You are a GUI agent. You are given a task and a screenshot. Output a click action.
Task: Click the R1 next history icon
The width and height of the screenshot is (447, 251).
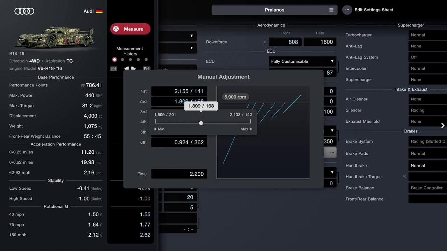(x=146, y=69)
